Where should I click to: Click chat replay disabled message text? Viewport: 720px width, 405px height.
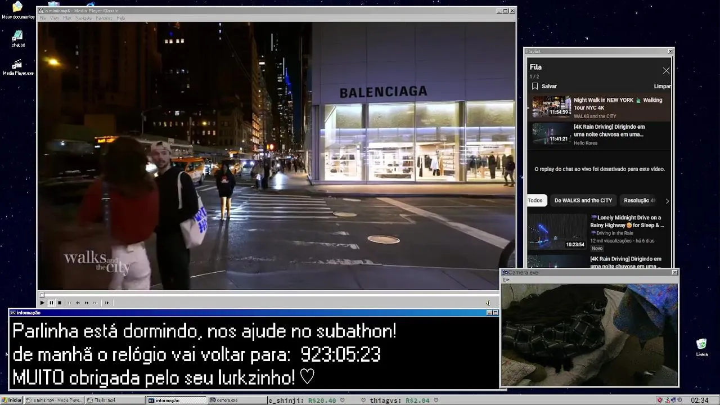tap(600, 169)
